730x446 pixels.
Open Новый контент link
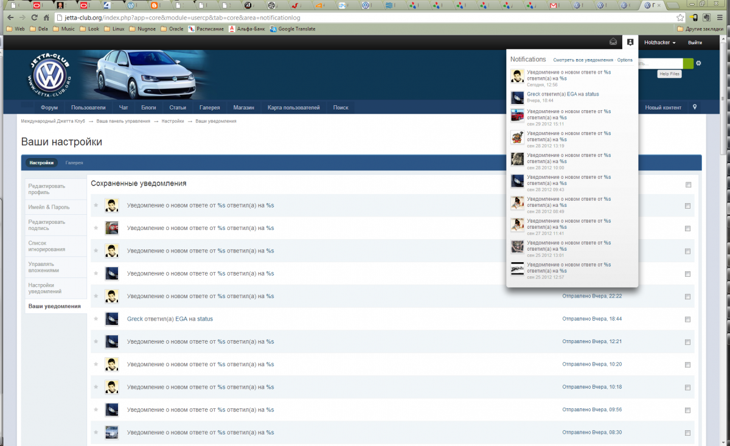pos(663,108)
